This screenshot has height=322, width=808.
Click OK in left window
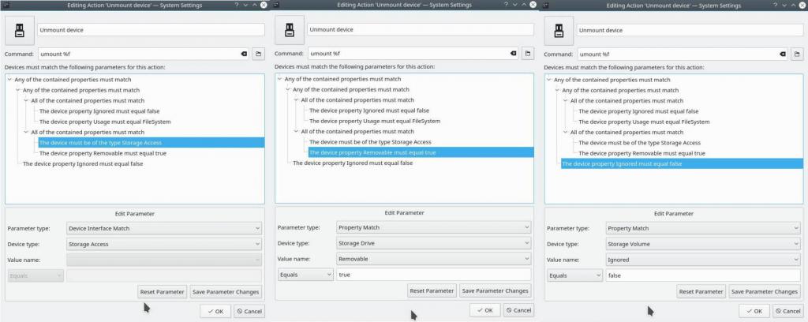(215, 311)
